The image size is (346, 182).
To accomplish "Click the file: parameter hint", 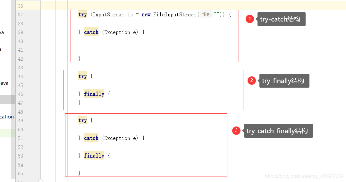I will coord(206,14).
